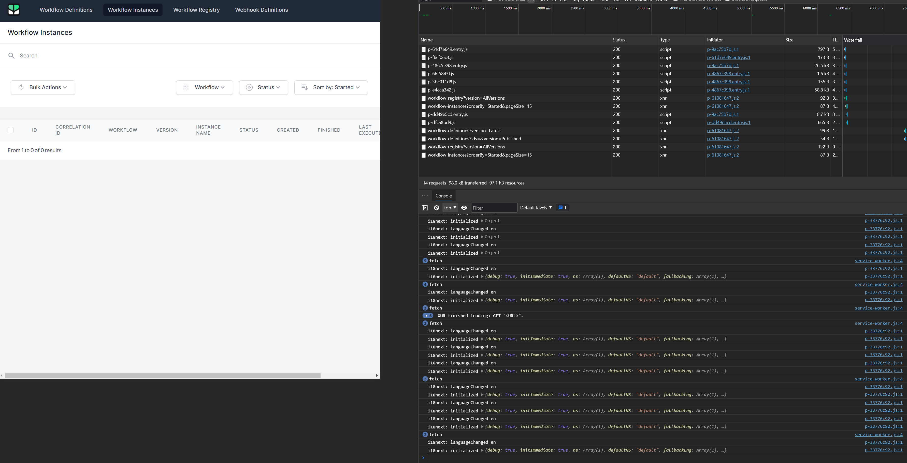Create a live expression using the eye icon
The height and width of the screenshot is (463, 907).
[464, 208]
